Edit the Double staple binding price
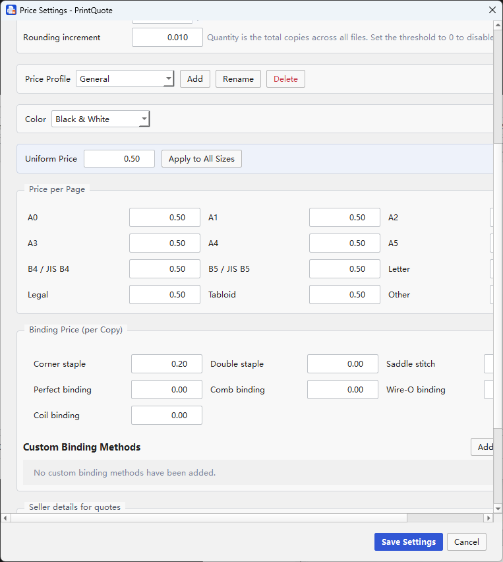This screenshot has height=562, width=503. [343, 364]
